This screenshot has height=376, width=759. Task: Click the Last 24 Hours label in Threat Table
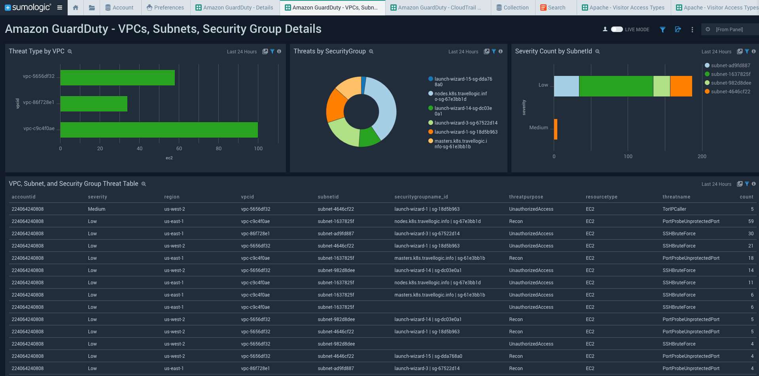716,184
